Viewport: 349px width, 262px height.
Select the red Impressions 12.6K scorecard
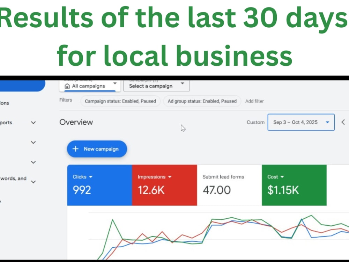click(164, 185)
